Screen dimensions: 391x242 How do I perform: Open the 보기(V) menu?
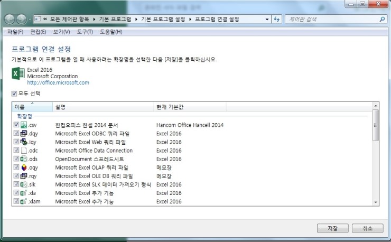click(x=61, y=32)
